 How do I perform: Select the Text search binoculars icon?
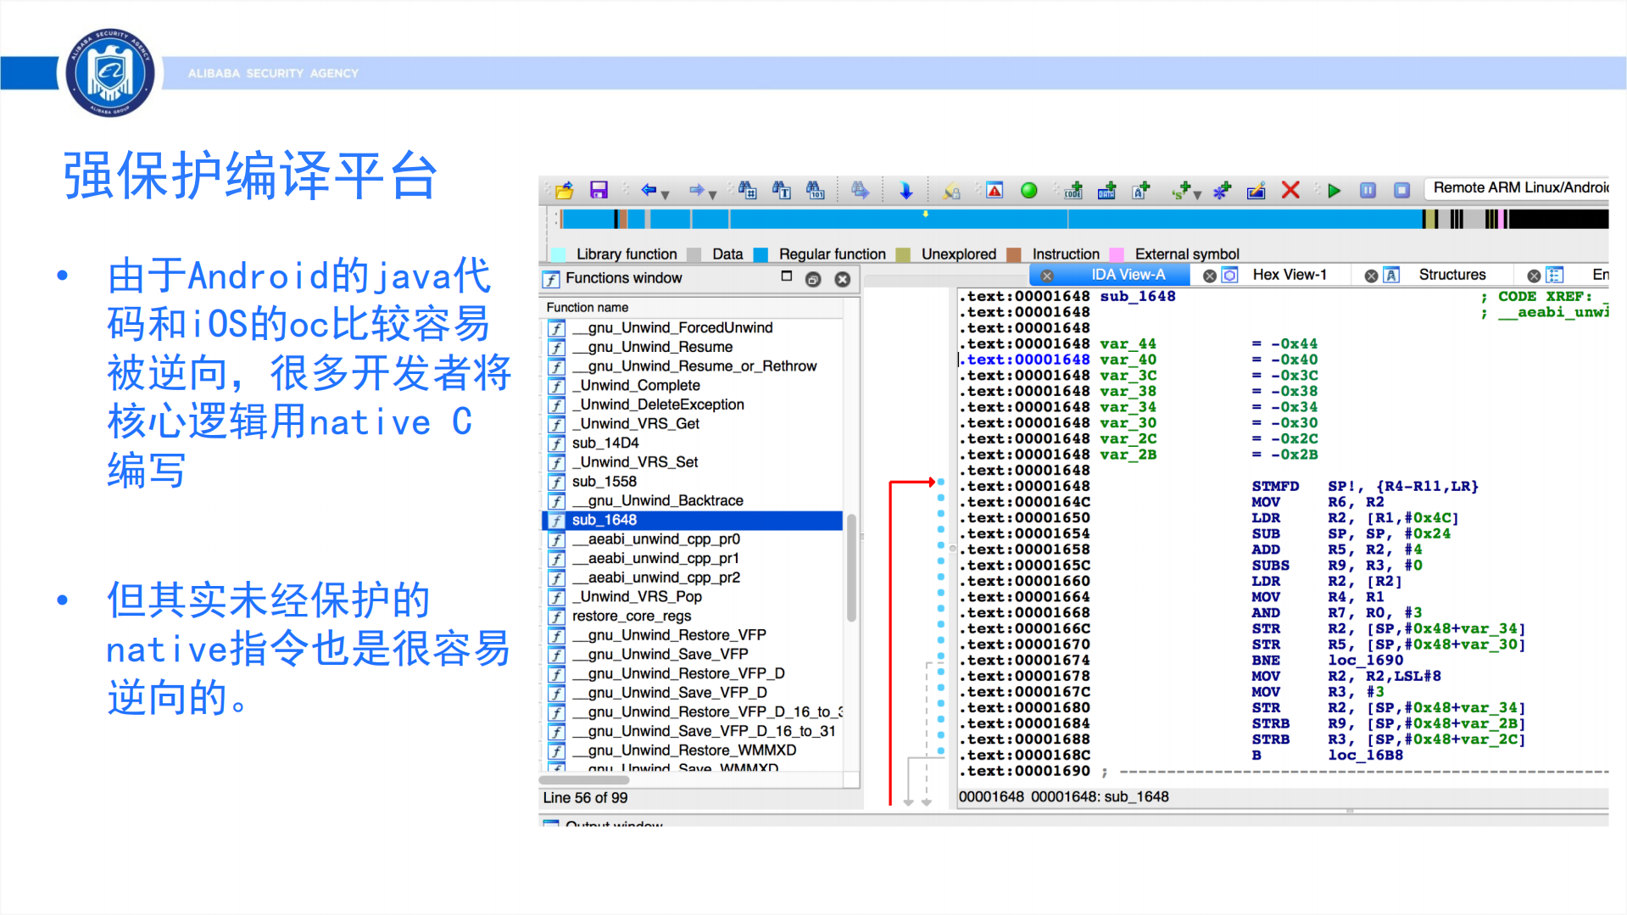783,190
